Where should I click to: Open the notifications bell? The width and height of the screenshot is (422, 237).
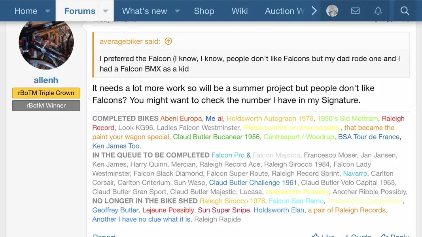378,11
